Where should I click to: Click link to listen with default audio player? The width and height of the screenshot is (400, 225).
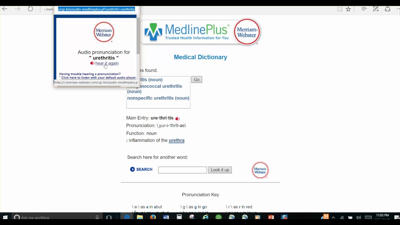pyautogui.click(x=99, y=77)
